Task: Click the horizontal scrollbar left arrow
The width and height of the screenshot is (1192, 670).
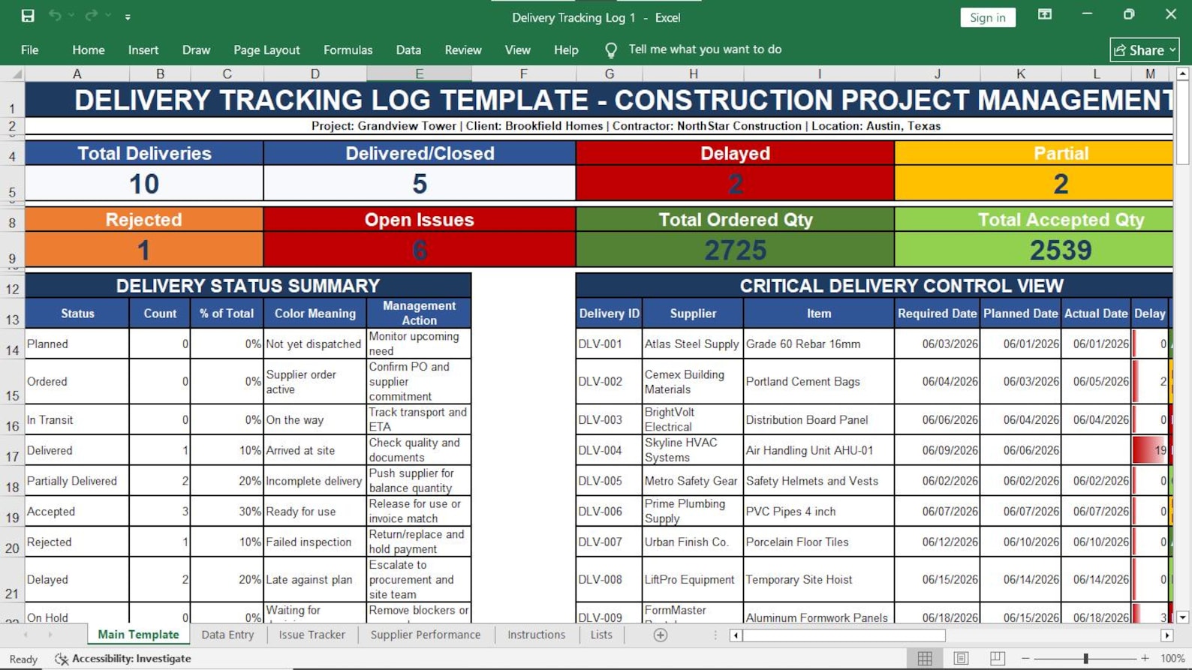Action: click(x=736, y=635)
